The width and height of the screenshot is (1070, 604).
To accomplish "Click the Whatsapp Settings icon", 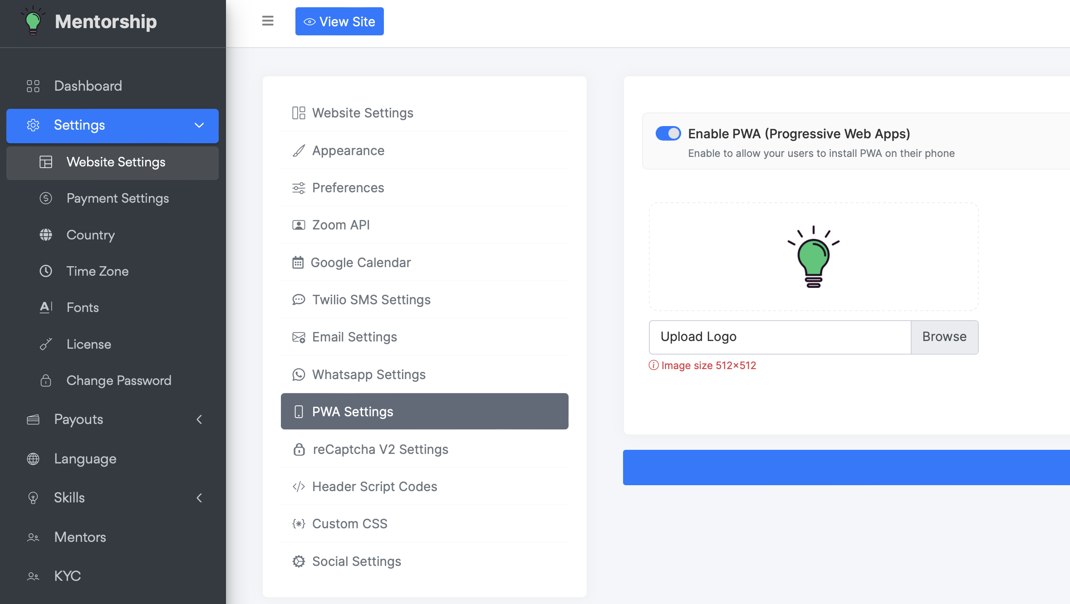I will tap(299, 375).
